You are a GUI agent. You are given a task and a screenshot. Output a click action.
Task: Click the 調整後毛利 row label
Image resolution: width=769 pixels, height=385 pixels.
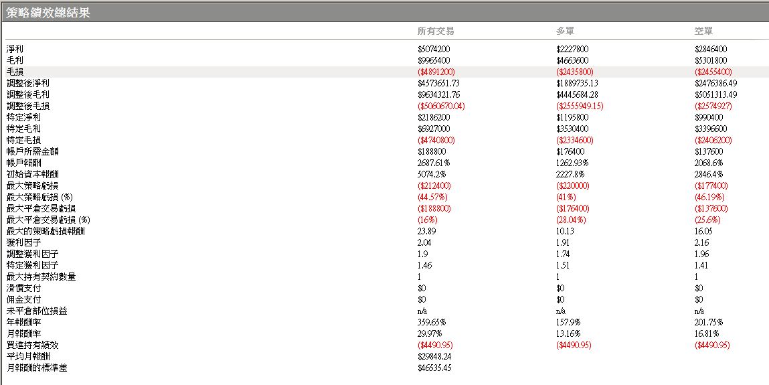coord(27,94)
